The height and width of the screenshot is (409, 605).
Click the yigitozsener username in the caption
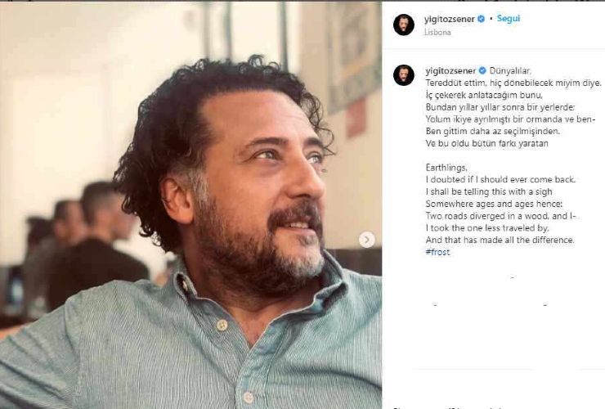pos(450,70)
